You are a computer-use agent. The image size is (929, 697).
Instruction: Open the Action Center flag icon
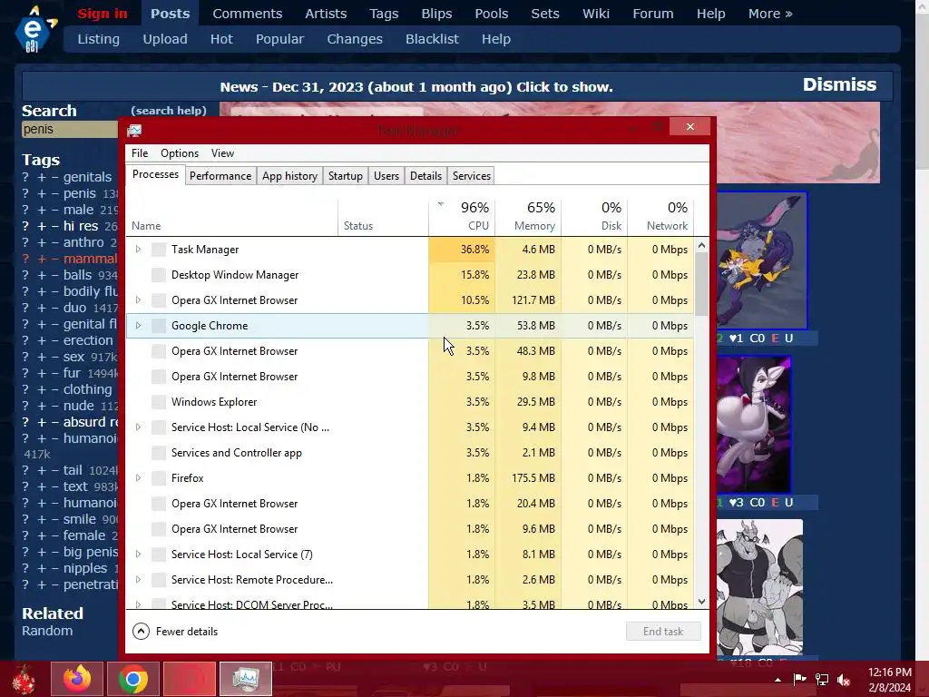pyautogui.click(x=799, y=680)
